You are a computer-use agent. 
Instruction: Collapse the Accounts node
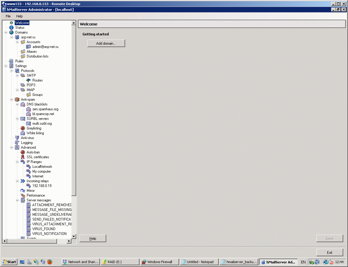tap(17, 42)
